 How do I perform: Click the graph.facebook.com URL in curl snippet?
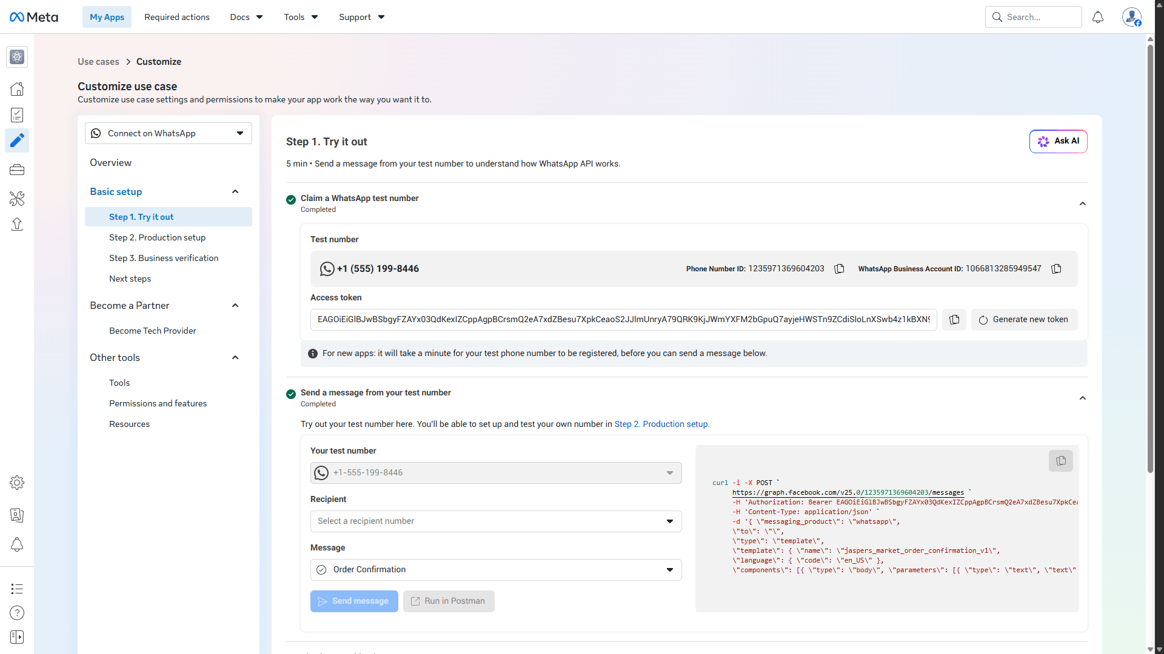point(848,493)
